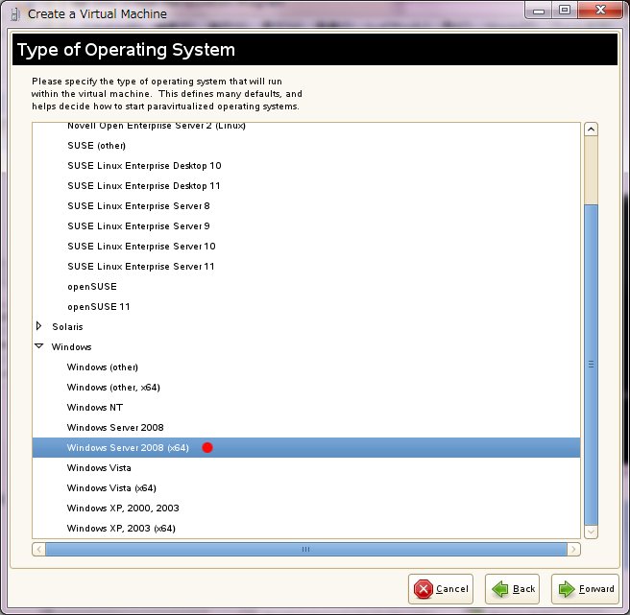630x615 pixels.
Task: Expand the Solaris tree node
Action: pyautogui.click(x=39, y=326)
